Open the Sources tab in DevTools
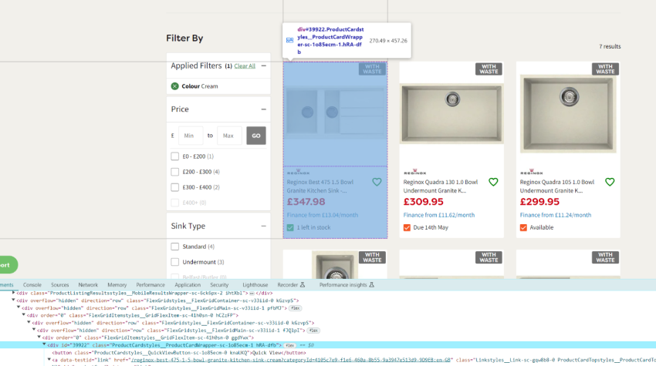The image size is (656, 366). (x=60, y=285)
